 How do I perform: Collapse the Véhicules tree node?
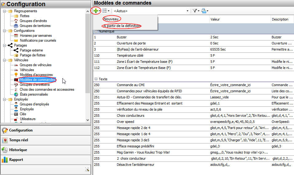click(x=4, y=60)
